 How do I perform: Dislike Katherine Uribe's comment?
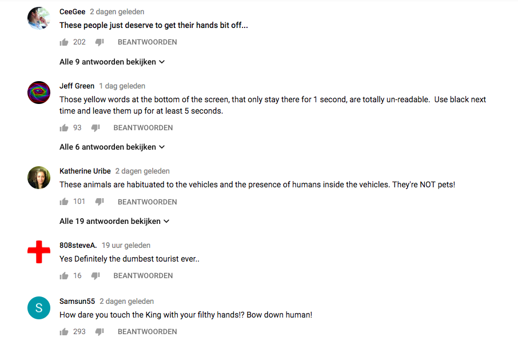[x=99, y=202]
